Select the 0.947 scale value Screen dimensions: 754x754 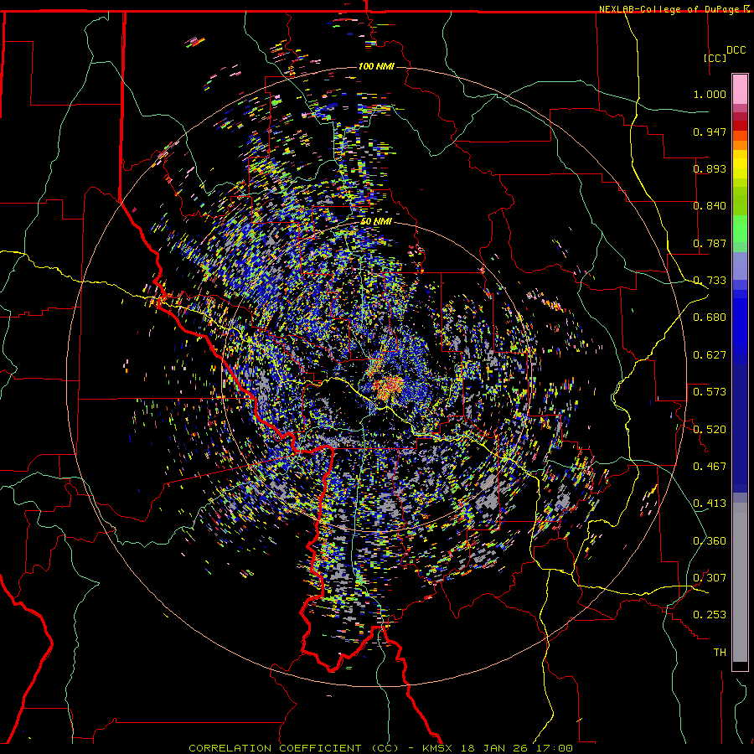710,132
